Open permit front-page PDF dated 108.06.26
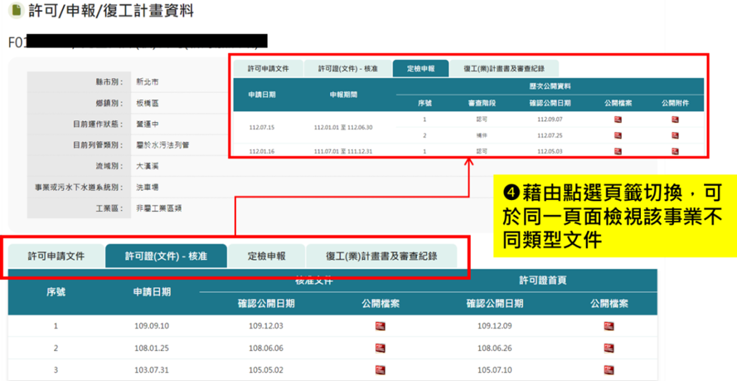The image size is (737, 381). tap(609, 348)
